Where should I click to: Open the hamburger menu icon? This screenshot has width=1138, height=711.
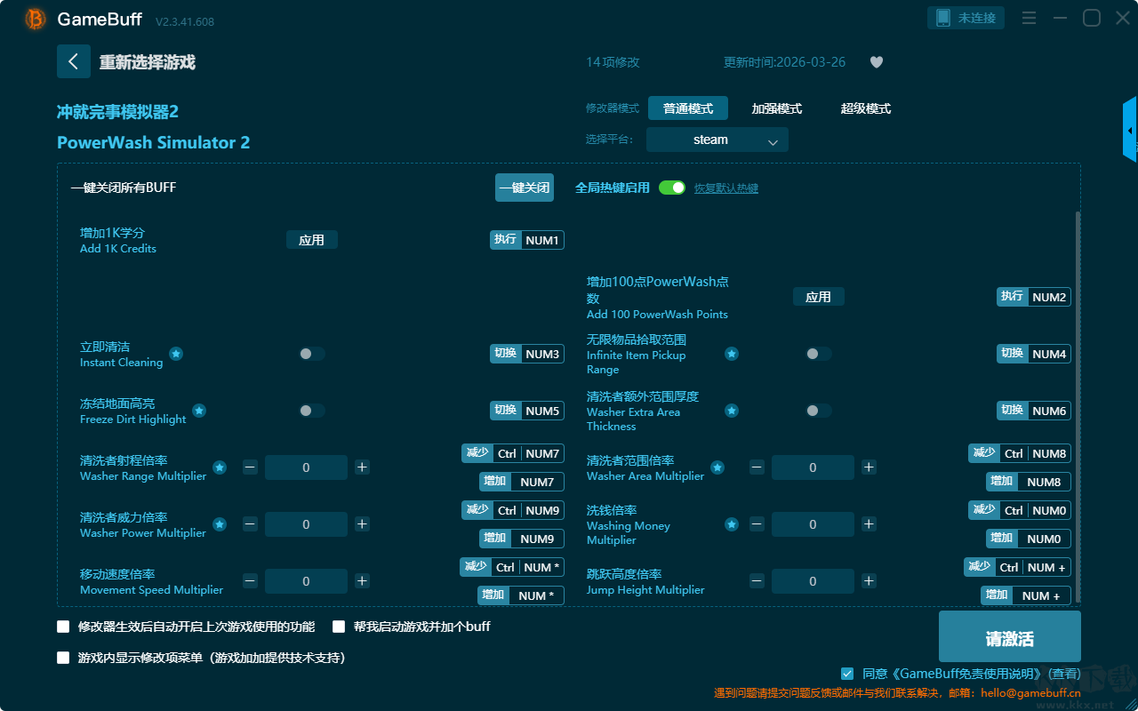click(x=1029, y=18)
